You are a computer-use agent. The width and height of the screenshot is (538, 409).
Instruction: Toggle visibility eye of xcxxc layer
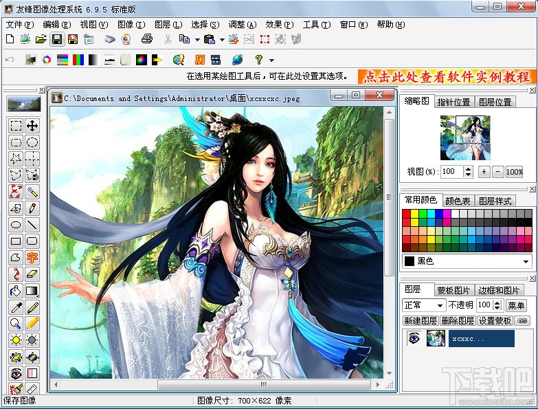pyautogui.click(x=414, y=338)
